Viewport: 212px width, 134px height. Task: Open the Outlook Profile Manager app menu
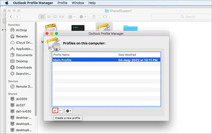[33, 3]
